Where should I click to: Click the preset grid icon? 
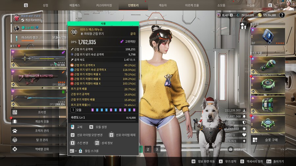[x=15, y=112]
